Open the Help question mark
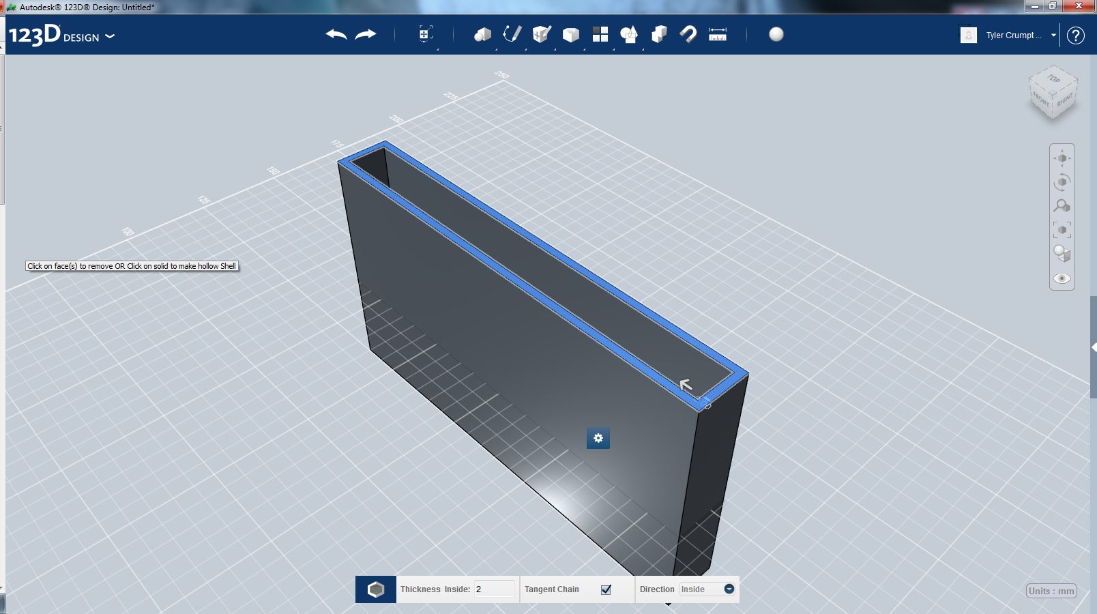Viewport: 1097px width, 614px height. [1076, 35]
